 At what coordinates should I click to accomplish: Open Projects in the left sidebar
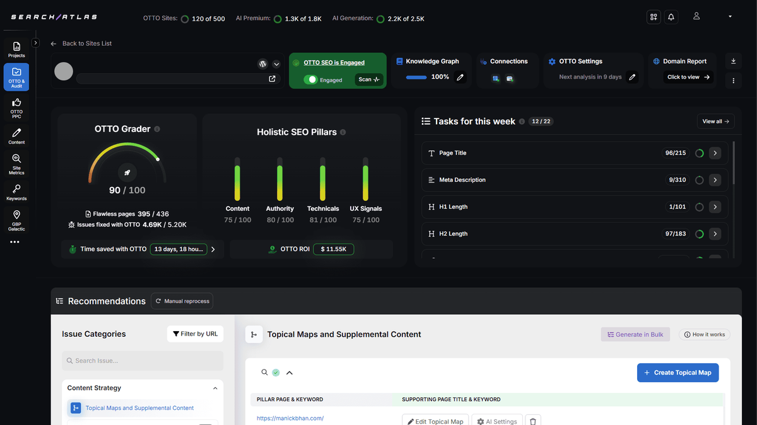click(x=16, y=49)
